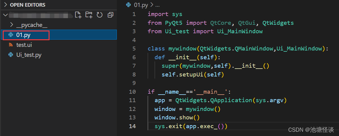Click 'app.exec_' on line 14
The image size is (339, 136).
[202, 126]
